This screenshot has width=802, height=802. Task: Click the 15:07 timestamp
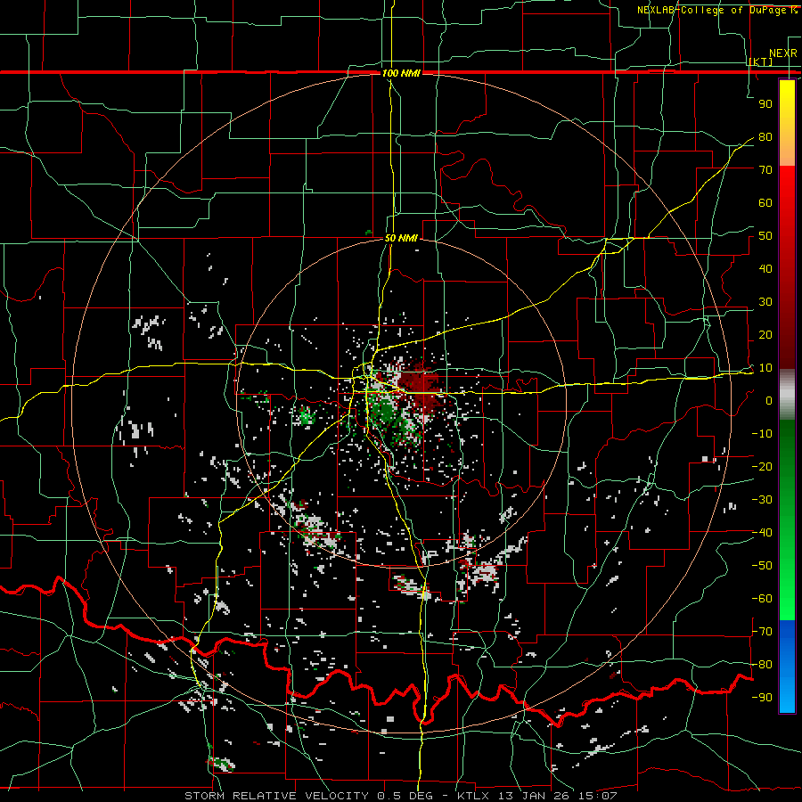(597, 796)
